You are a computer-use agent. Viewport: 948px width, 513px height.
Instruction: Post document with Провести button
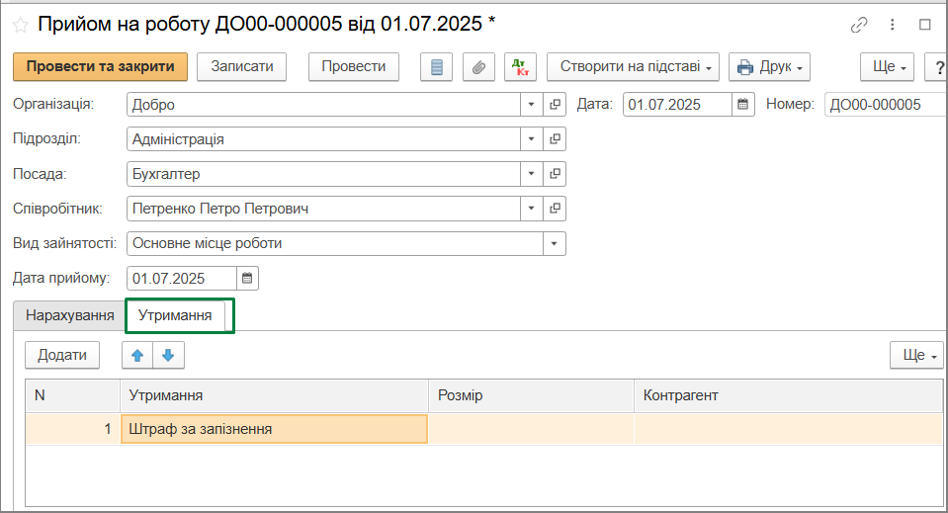point(354,66)
